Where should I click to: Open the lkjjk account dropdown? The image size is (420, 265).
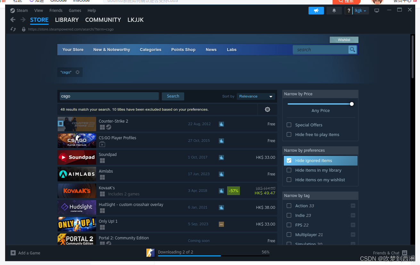click(x=361, y=11)
